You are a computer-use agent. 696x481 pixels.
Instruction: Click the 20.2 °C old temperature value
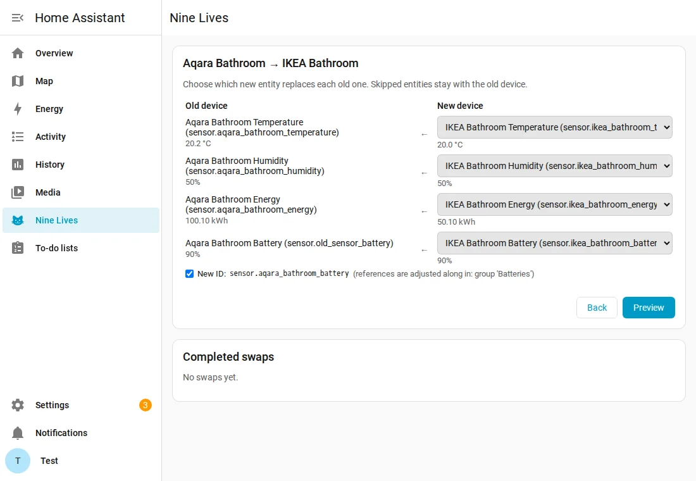click(198, 144)
